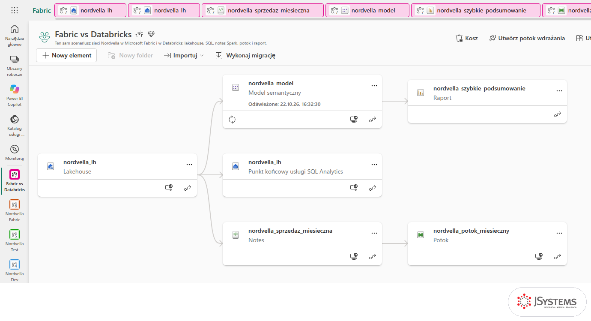591x321 pixels.
Task: Go to Narzędzia główne home icon
Action: pos(15,35)
